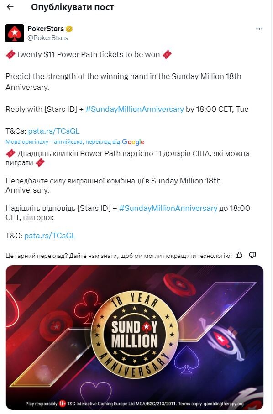Follow psta.rs/TCsGL link after 'T&C:' in translation
The width and height of the screenshot is (273, 414).
coord(50,236)
